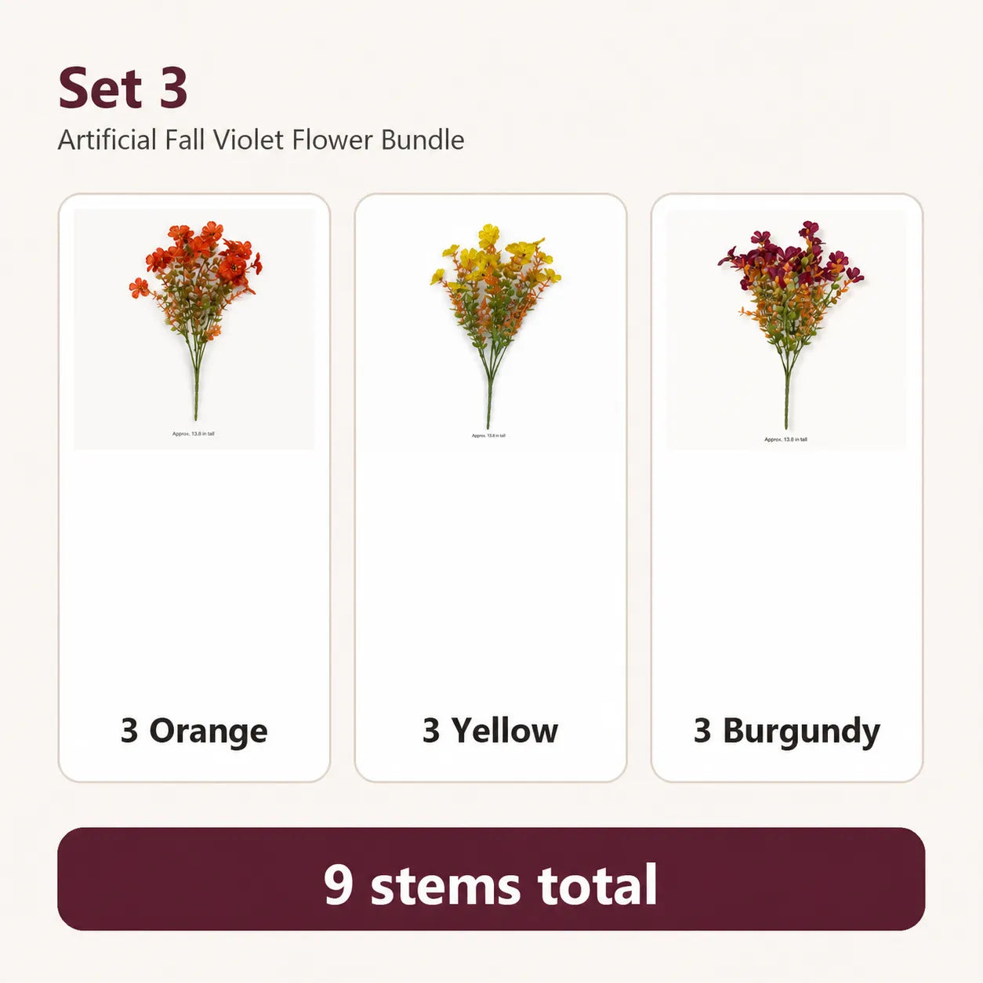Viewport: 983px width, 983px height.
Task: Click the Set 3 heading
Action: [123, 88]
